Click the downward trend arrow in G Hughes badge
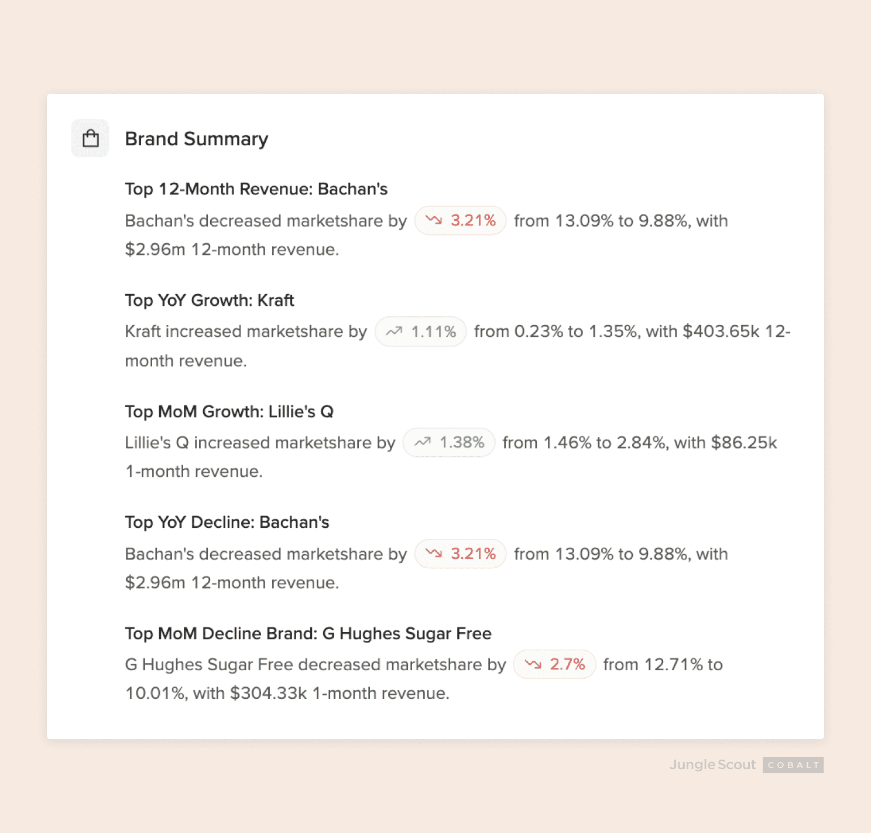871x833 pixels. [533, 664]
